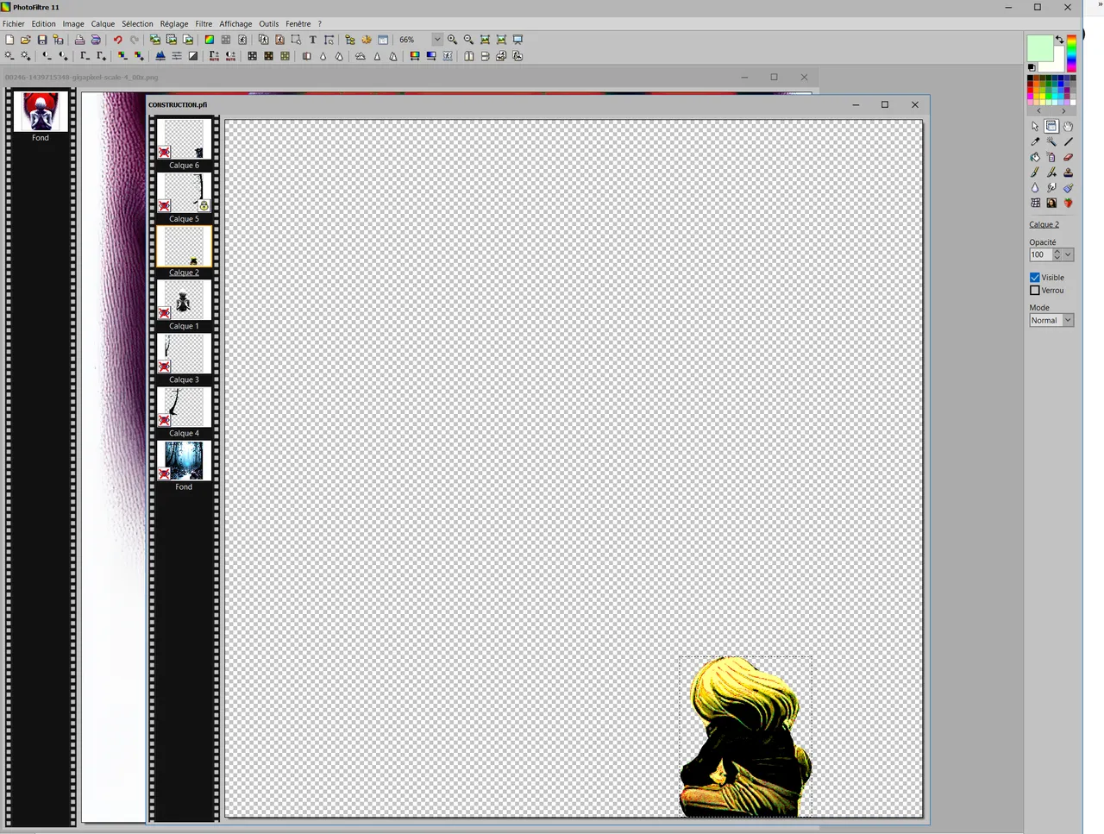Select the Pipette (eyedropper) tool
The image size is (1104, 834).
click(x=1035, y=141)
